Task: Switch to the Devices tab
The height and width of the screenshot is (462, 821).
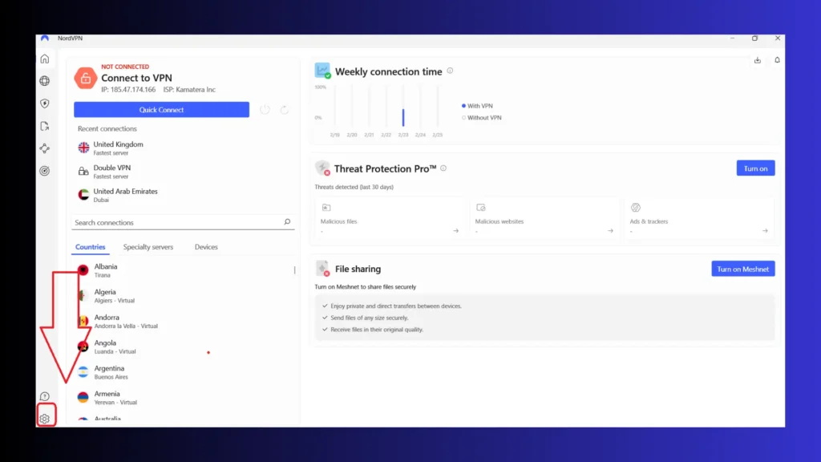Action: point(206,247)
